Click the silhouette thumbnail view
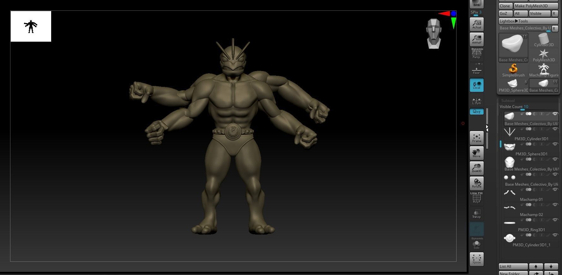 pos(31,27)
